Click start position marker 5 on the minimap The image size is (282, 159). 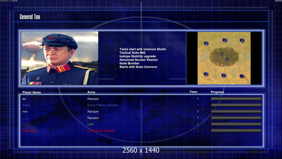242,40
